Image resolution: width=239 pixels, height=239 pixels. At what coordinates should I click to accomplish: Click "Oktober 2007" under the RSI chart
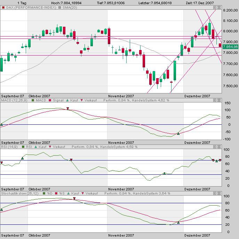(39, 189)
